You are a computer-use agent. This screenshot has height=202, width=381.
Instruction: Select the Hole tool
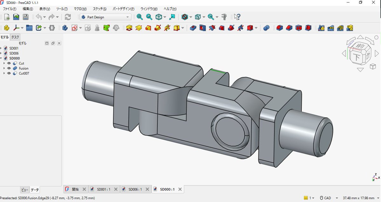point(202,28)
